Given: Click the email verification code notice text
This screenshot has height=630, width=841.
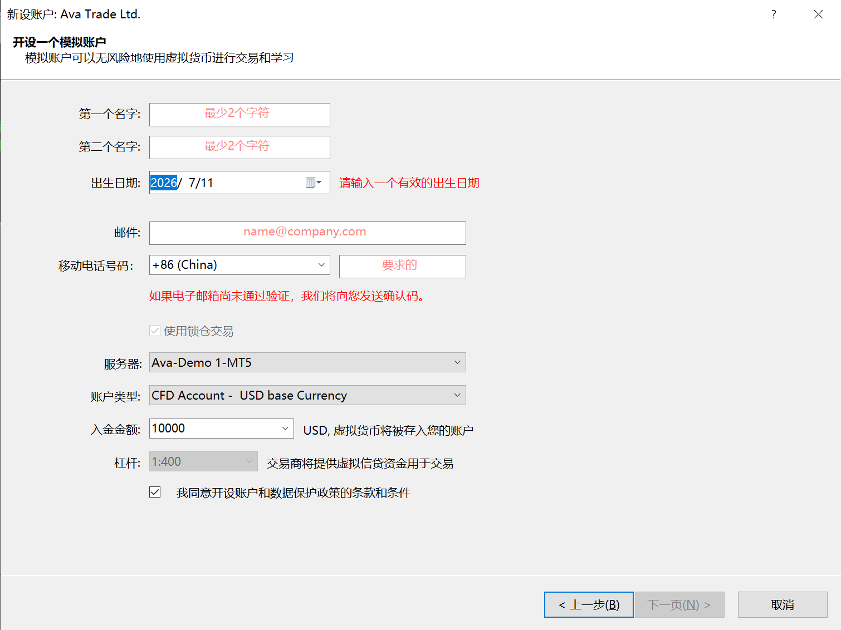Looking at the screenshot, I should (x=287, y=296).
